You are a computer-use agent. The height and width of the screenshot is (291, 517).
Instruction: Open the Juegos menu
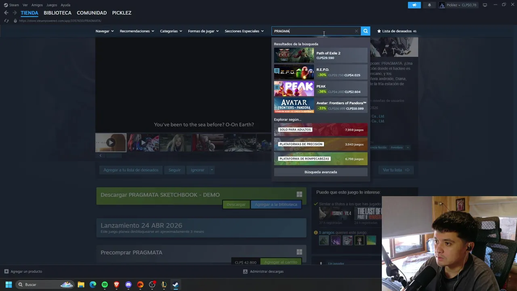pyautogui.click(x=52, y=5)
